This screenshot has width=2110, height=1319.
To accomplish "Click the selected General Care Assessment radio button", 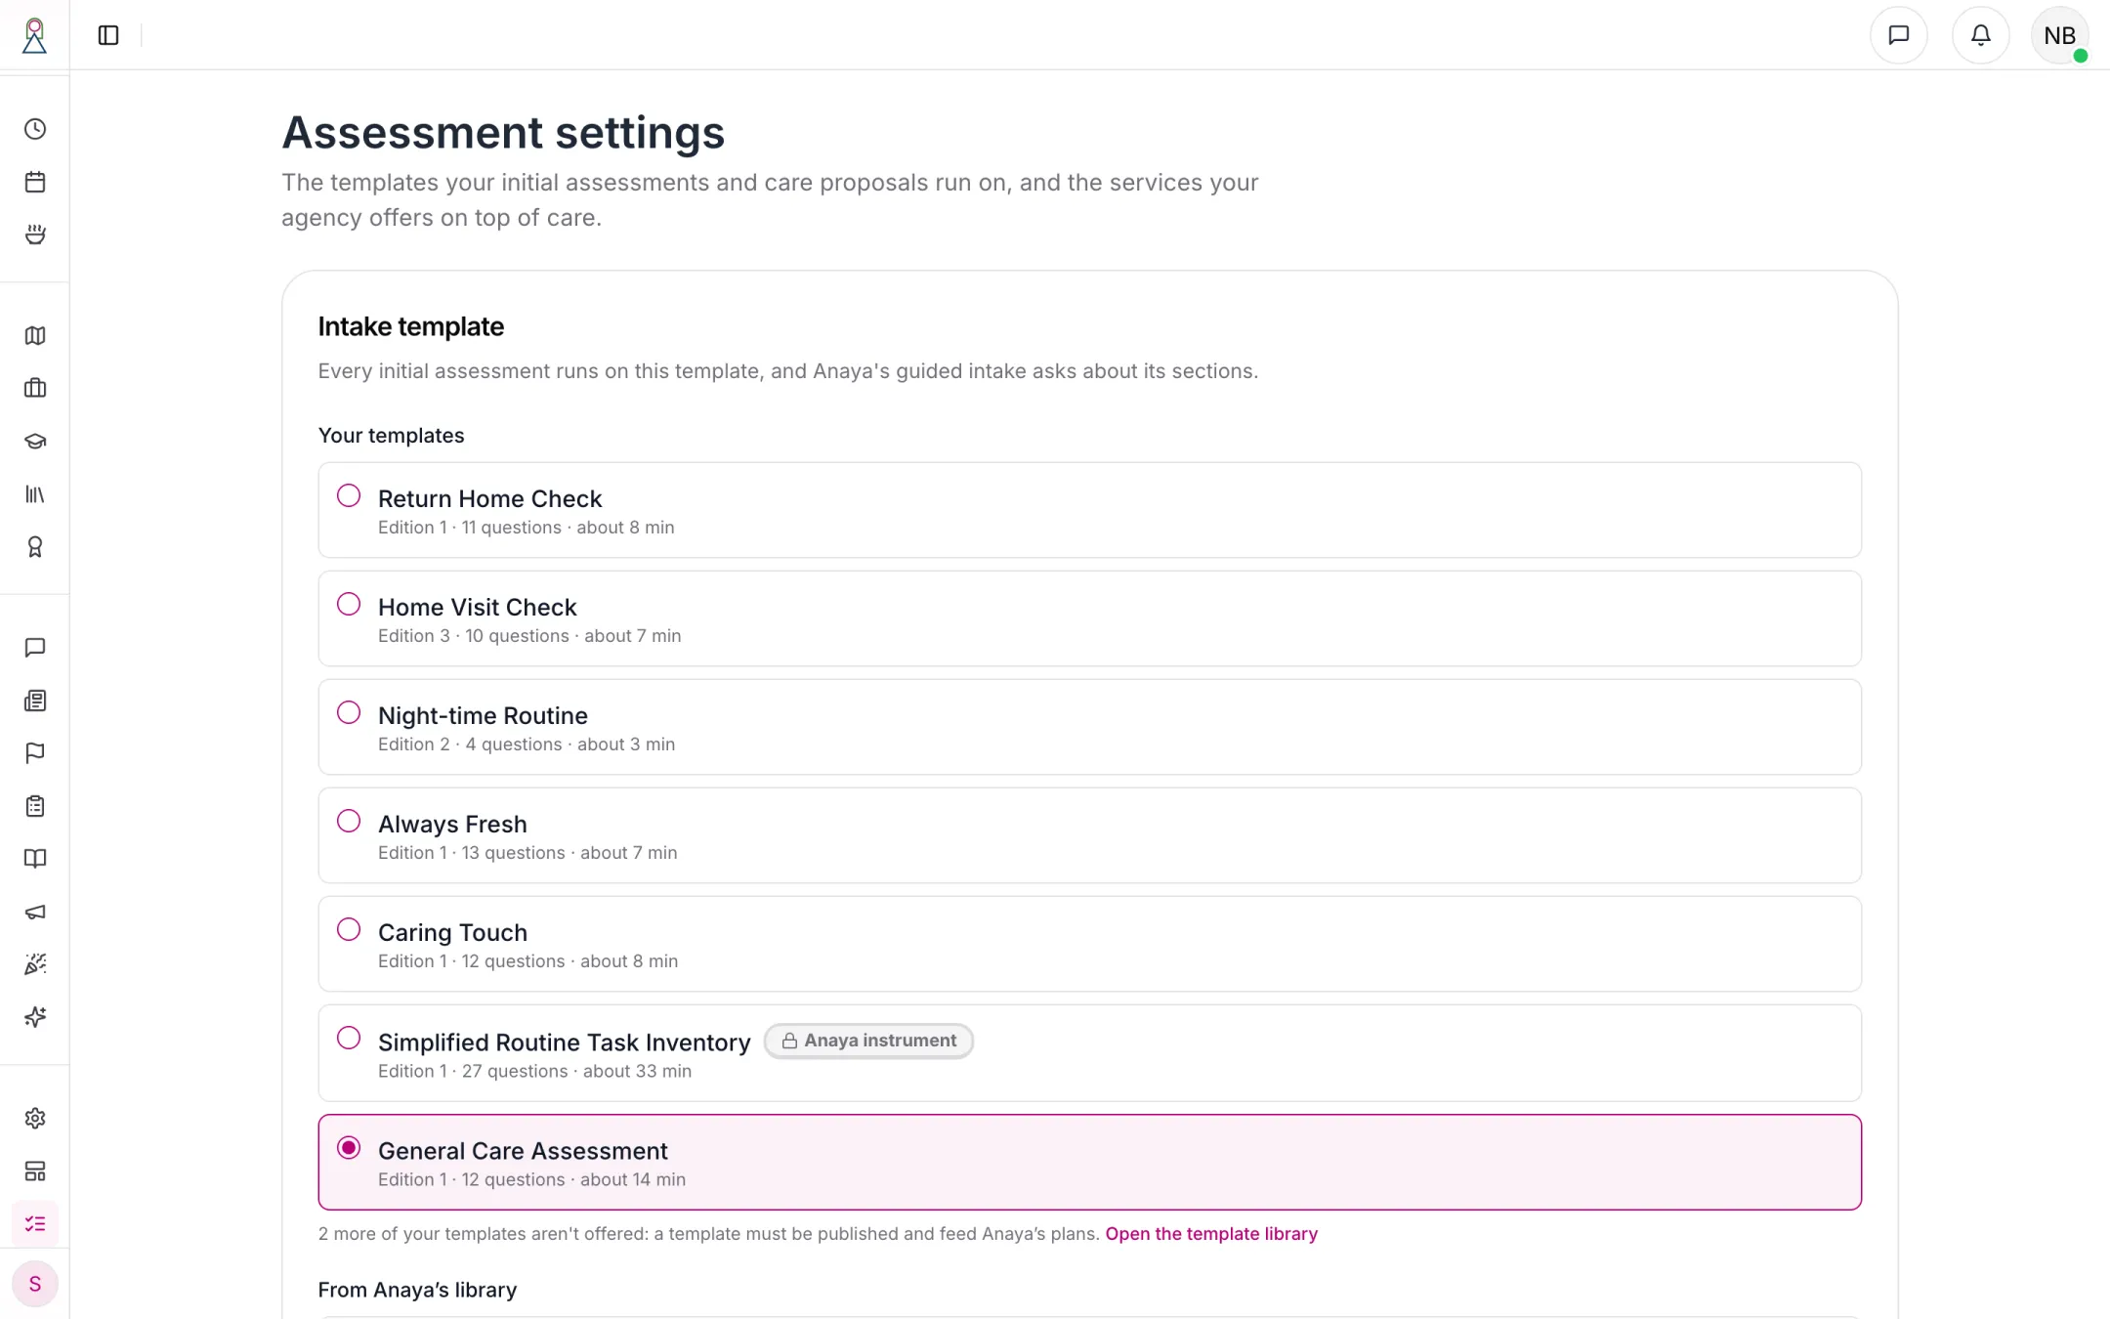I will coord(349,1147).
